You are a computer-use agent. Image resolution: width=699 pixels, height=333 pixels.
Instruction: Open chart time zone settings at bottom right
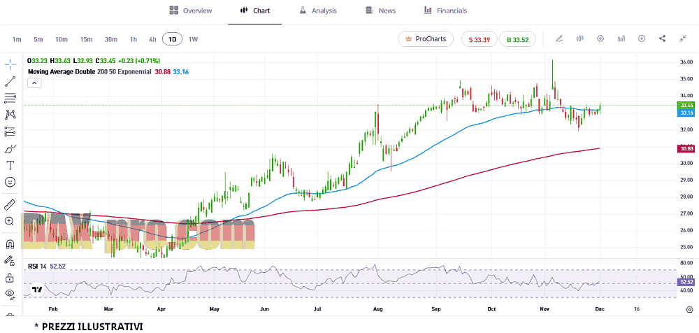point(689,309)
